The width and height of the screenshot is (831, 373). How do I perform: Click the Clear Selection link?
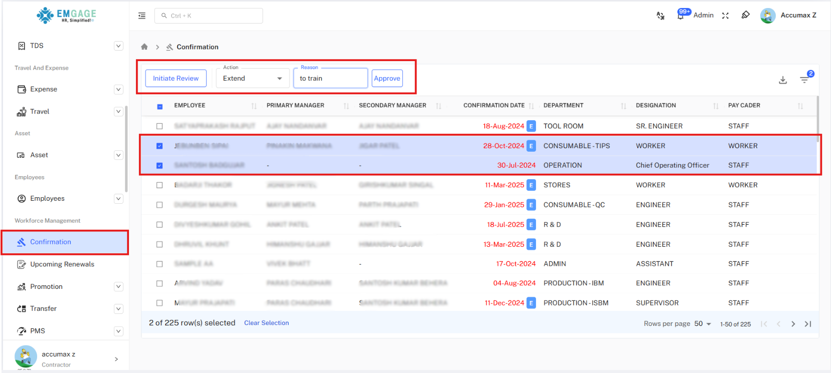pos(266,323)
